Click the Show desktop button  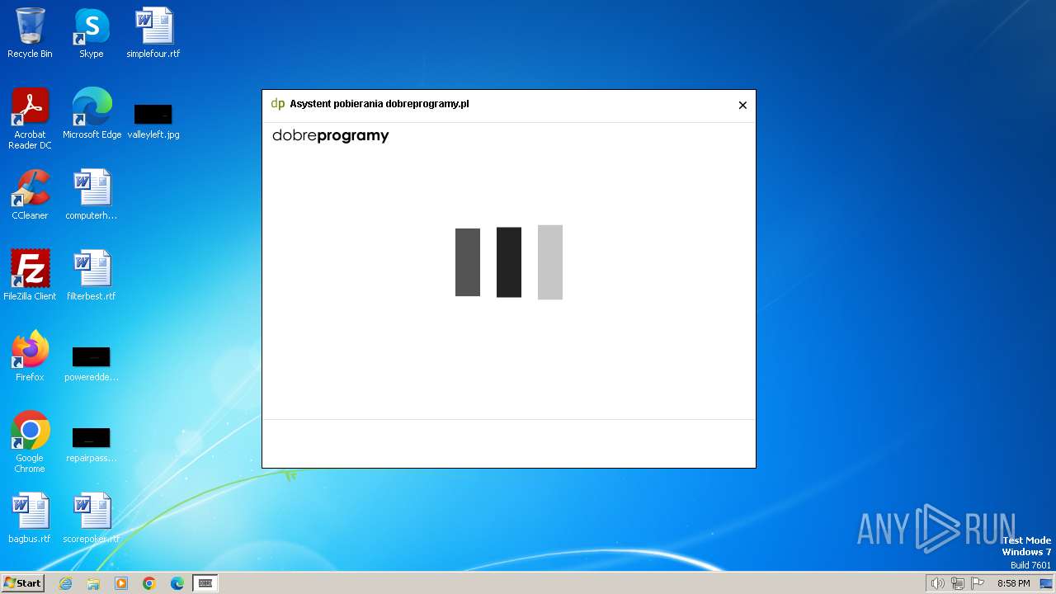[1046, 583]
